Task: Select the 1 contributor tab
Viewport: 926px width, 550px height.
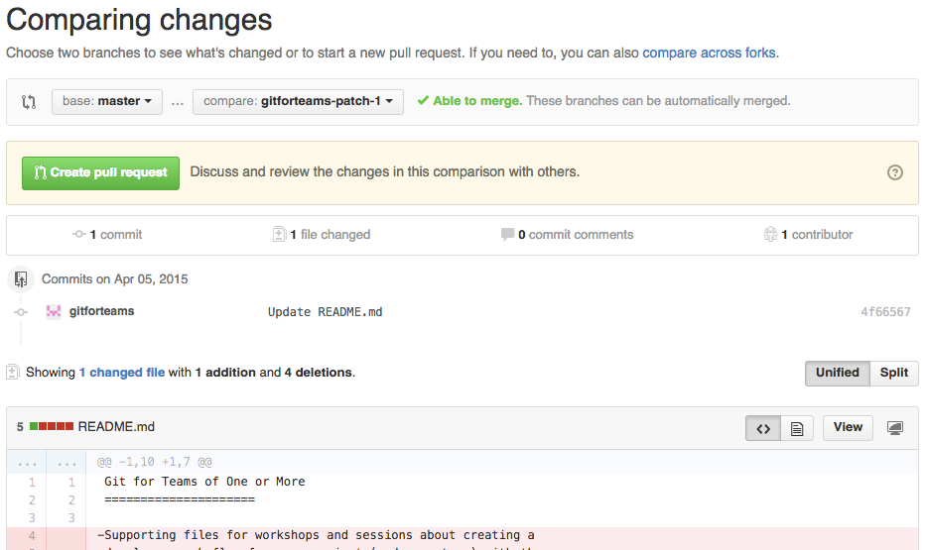Action: tap(809, 235)
